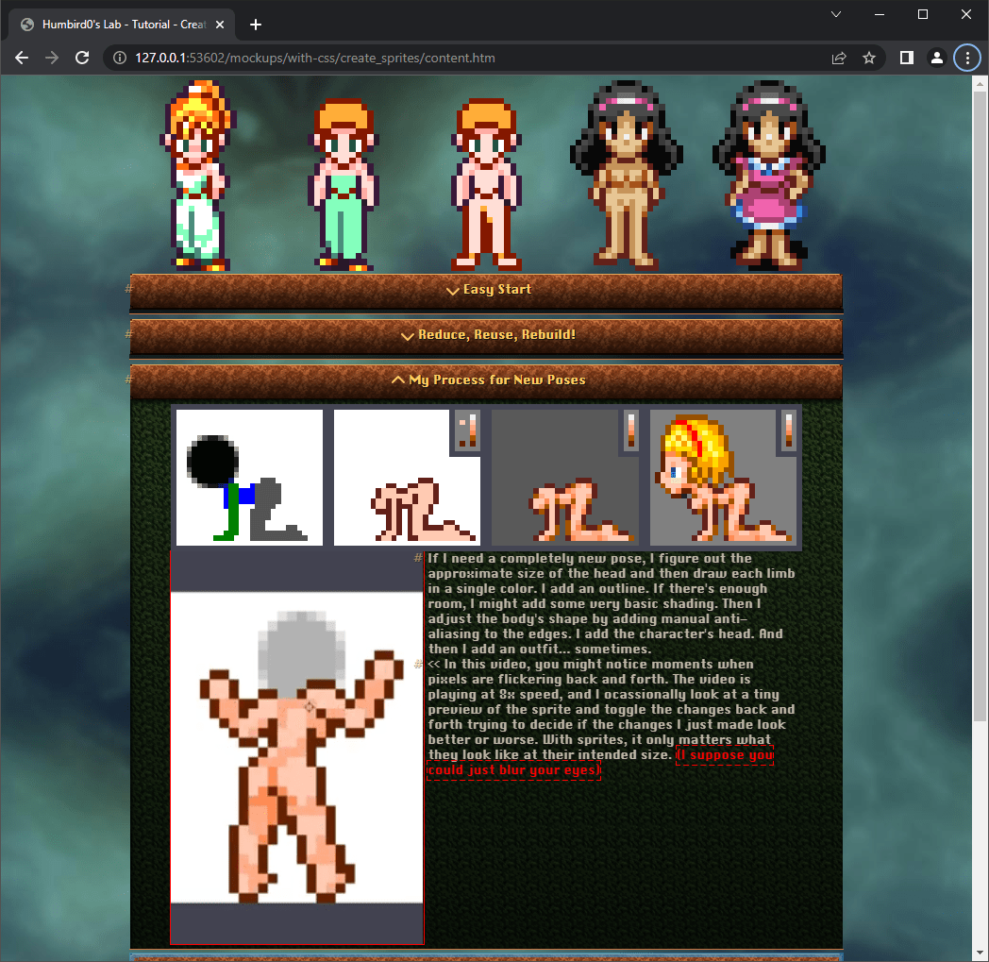The image size is (989, 962).
Task: Open the tab search dropdown arrow
Action: pyautogui.click(x=835, y=14)
